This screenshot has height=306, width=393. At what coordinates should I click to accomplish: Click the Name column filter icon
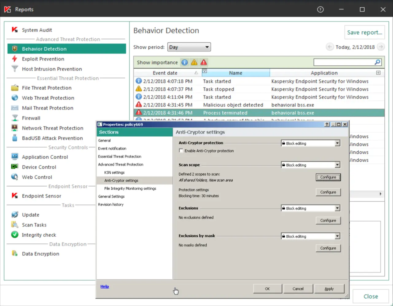pos(204,71)
